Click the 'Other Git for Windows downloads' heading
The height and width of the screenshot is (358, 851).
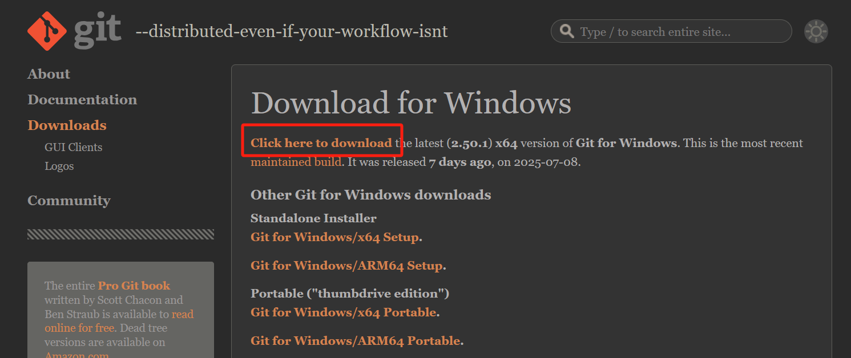point(371,195)
